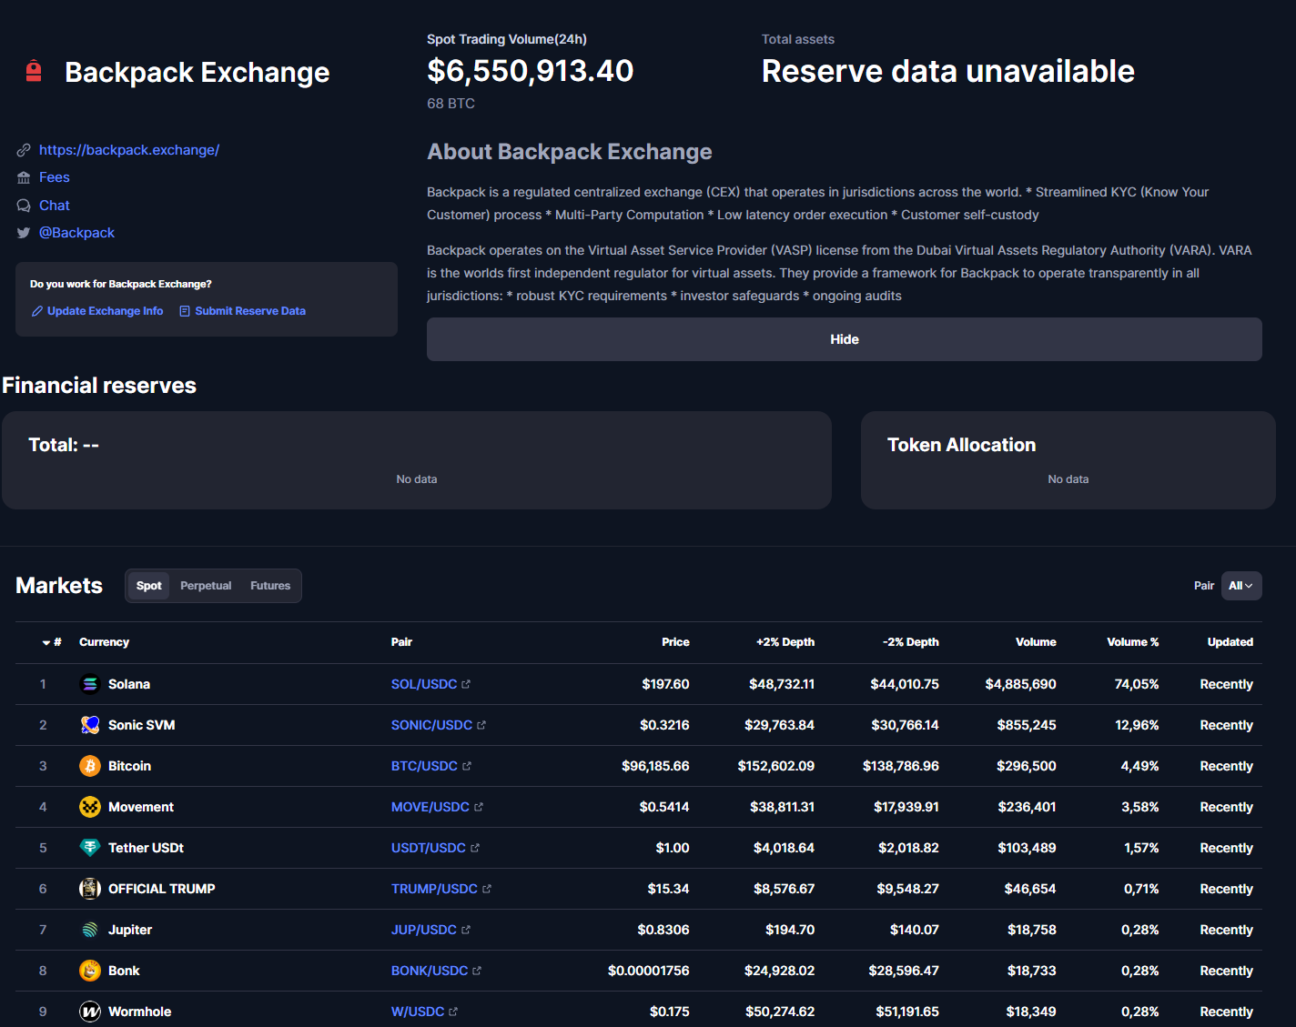Click external link icon next to BTC/USDC

point(467,766)
